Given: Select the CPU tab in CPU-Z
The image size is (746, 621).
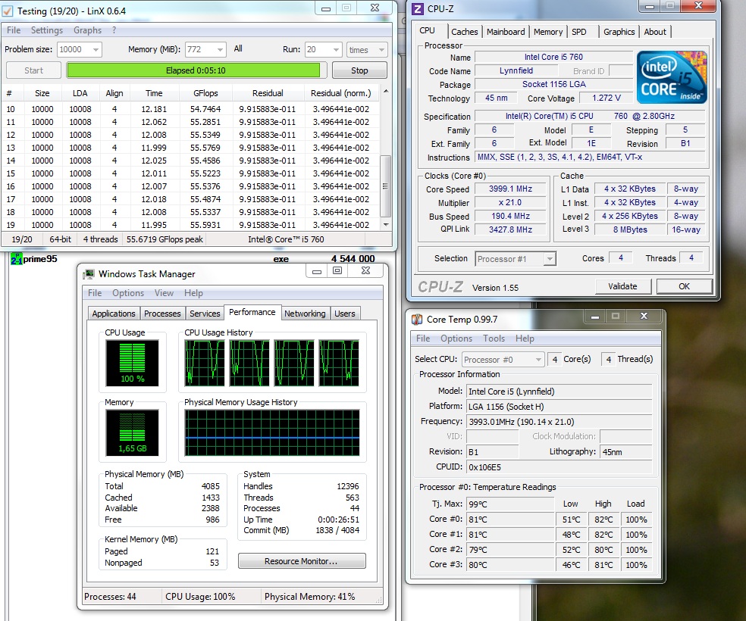Looking at the screenshot, I should (428, 30).
